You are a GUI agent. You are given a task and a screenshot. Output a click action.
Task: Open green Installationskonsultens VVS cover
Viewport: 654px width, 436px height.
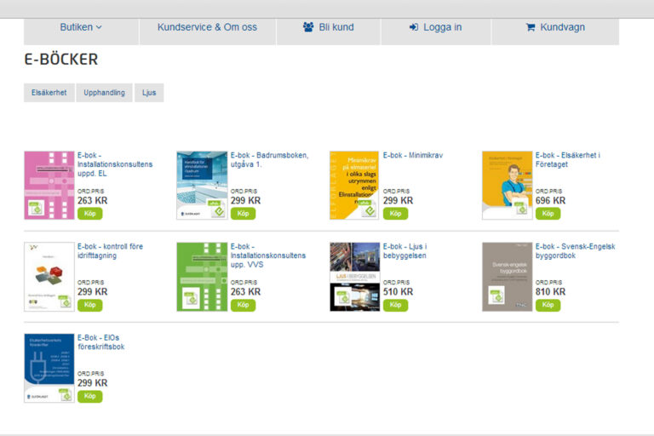[202, 277]
